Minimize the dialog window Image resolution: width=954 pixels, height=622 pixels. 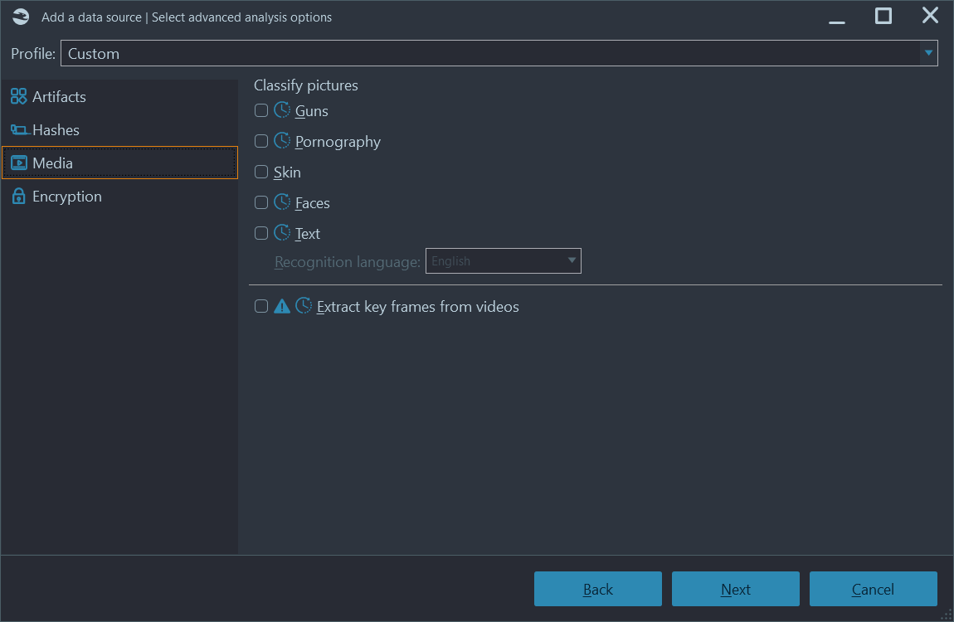837,22
